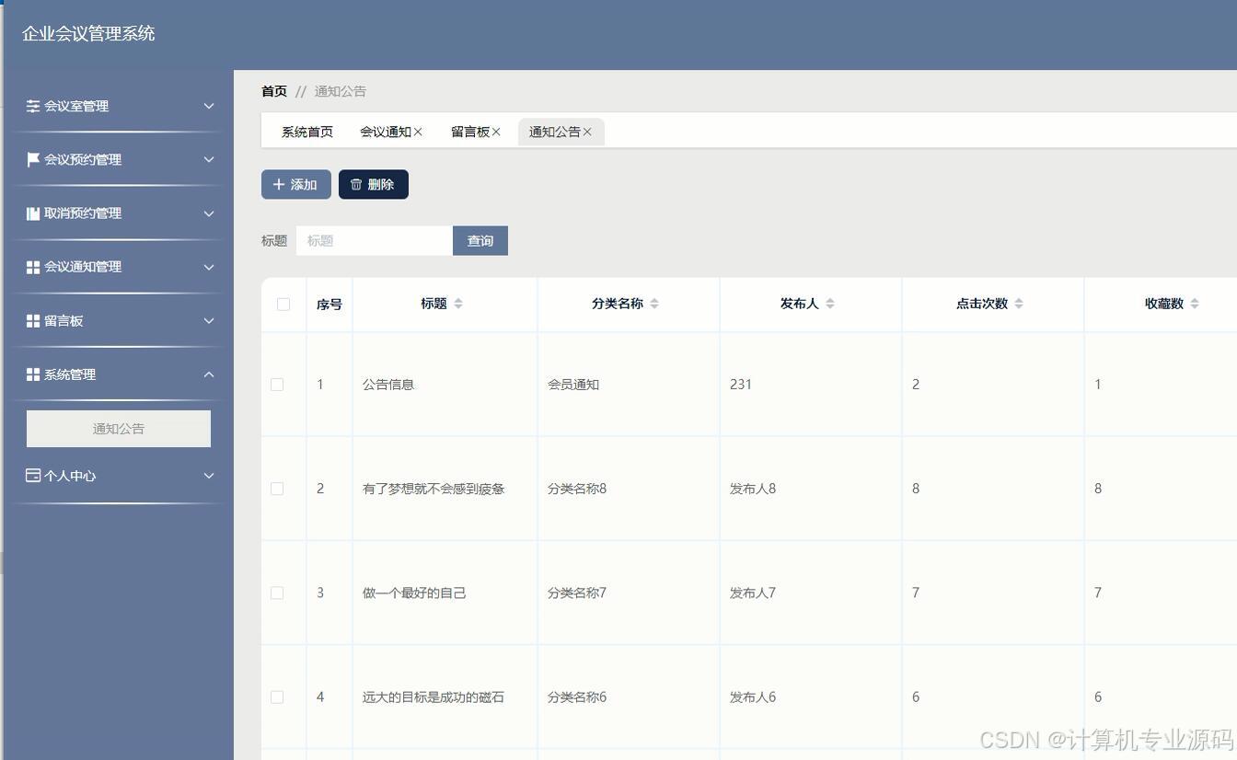Click the 标题 search input field
Viewport: 1237px width, 760px height.
tap(374, 240)
